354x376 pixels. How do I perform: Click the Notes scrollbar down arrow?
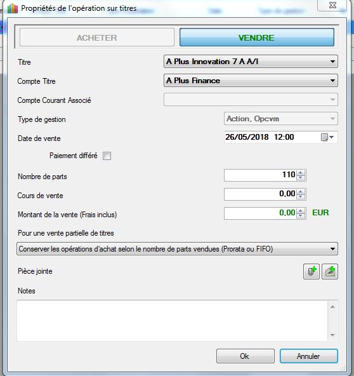point(332,335)
